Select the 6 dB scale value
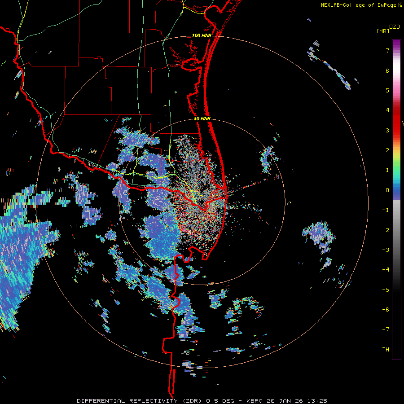 [387, 70]
